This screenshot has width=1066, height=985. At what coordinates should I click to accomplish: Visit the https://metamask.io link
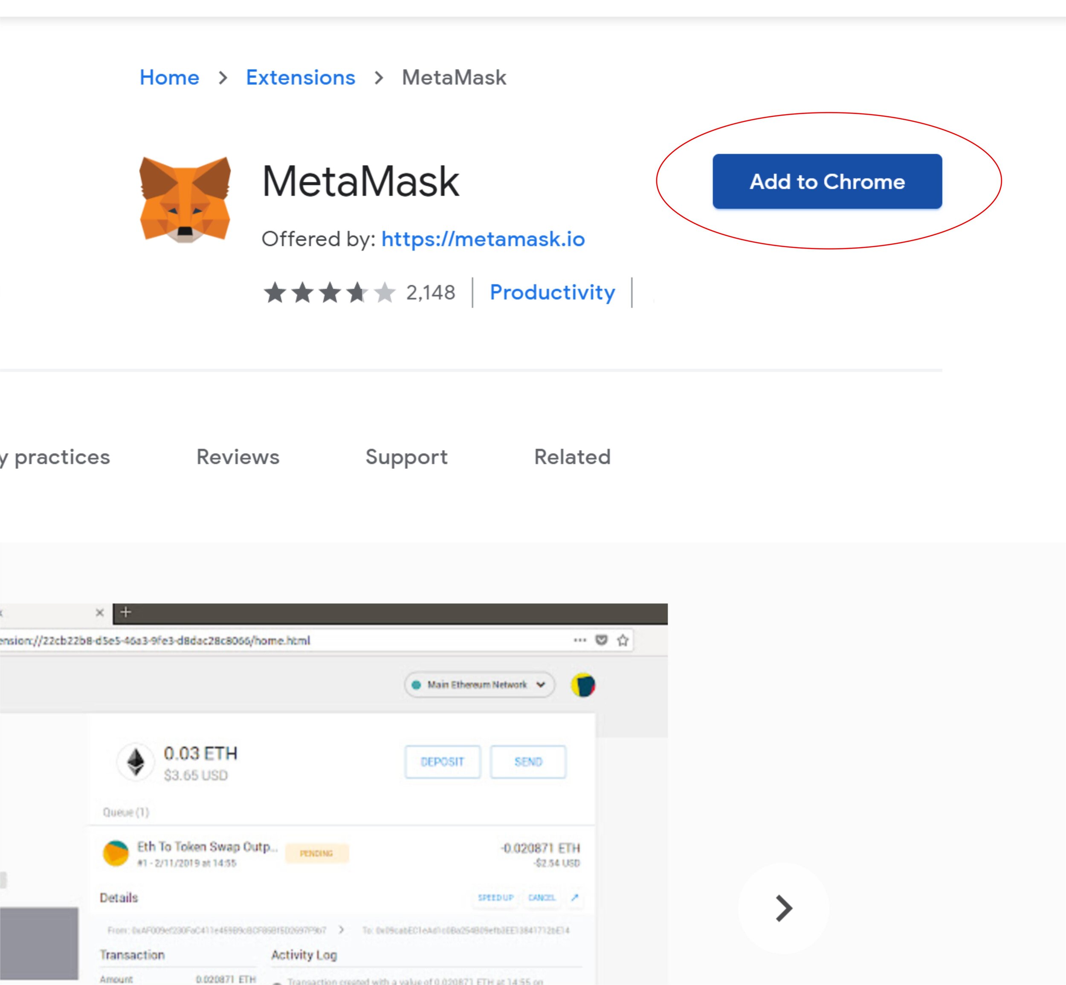tap(483, 239)
